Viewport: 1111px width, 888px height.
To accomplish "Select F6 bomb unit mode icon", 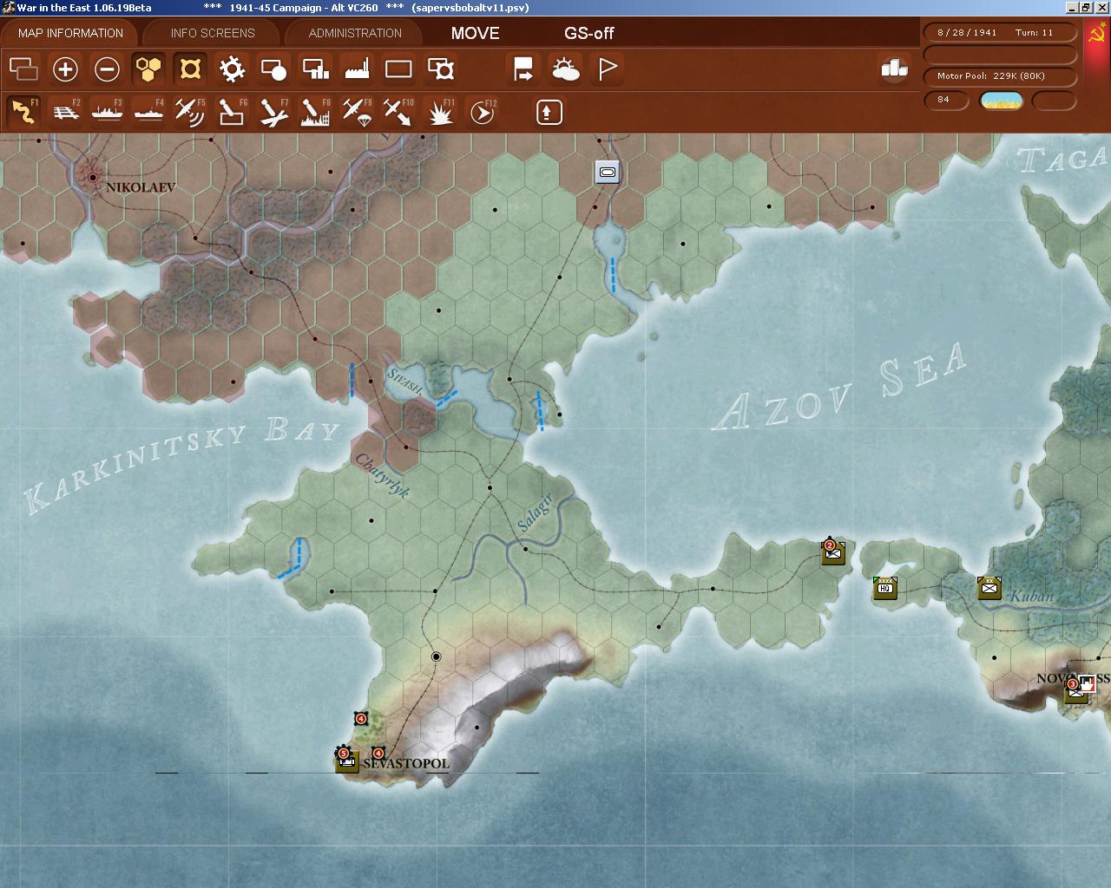I will [x=232, y=112].
